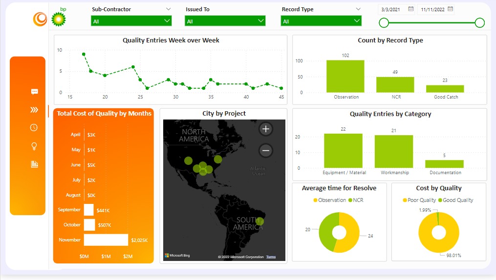Click the green bp logo

coord(59,19)
